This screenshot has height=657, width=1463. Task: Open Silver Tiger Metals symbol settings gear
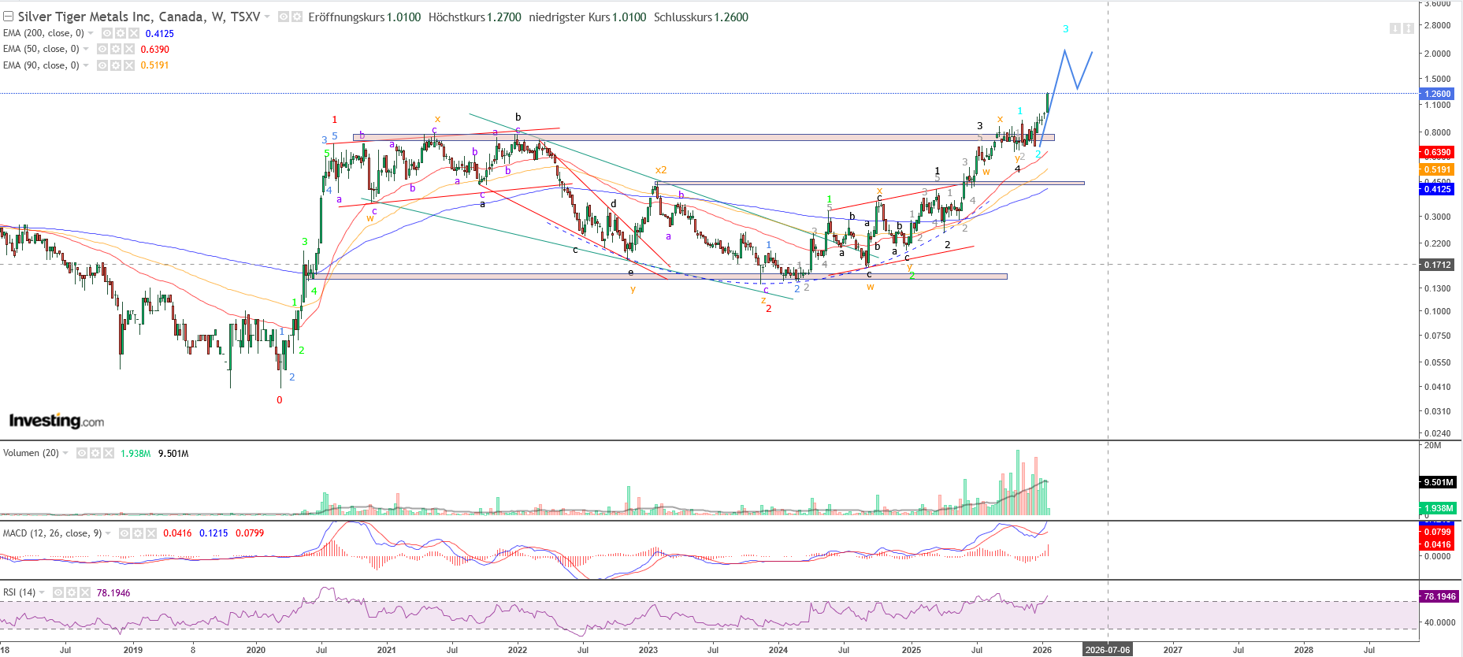[x=297, y=17]
